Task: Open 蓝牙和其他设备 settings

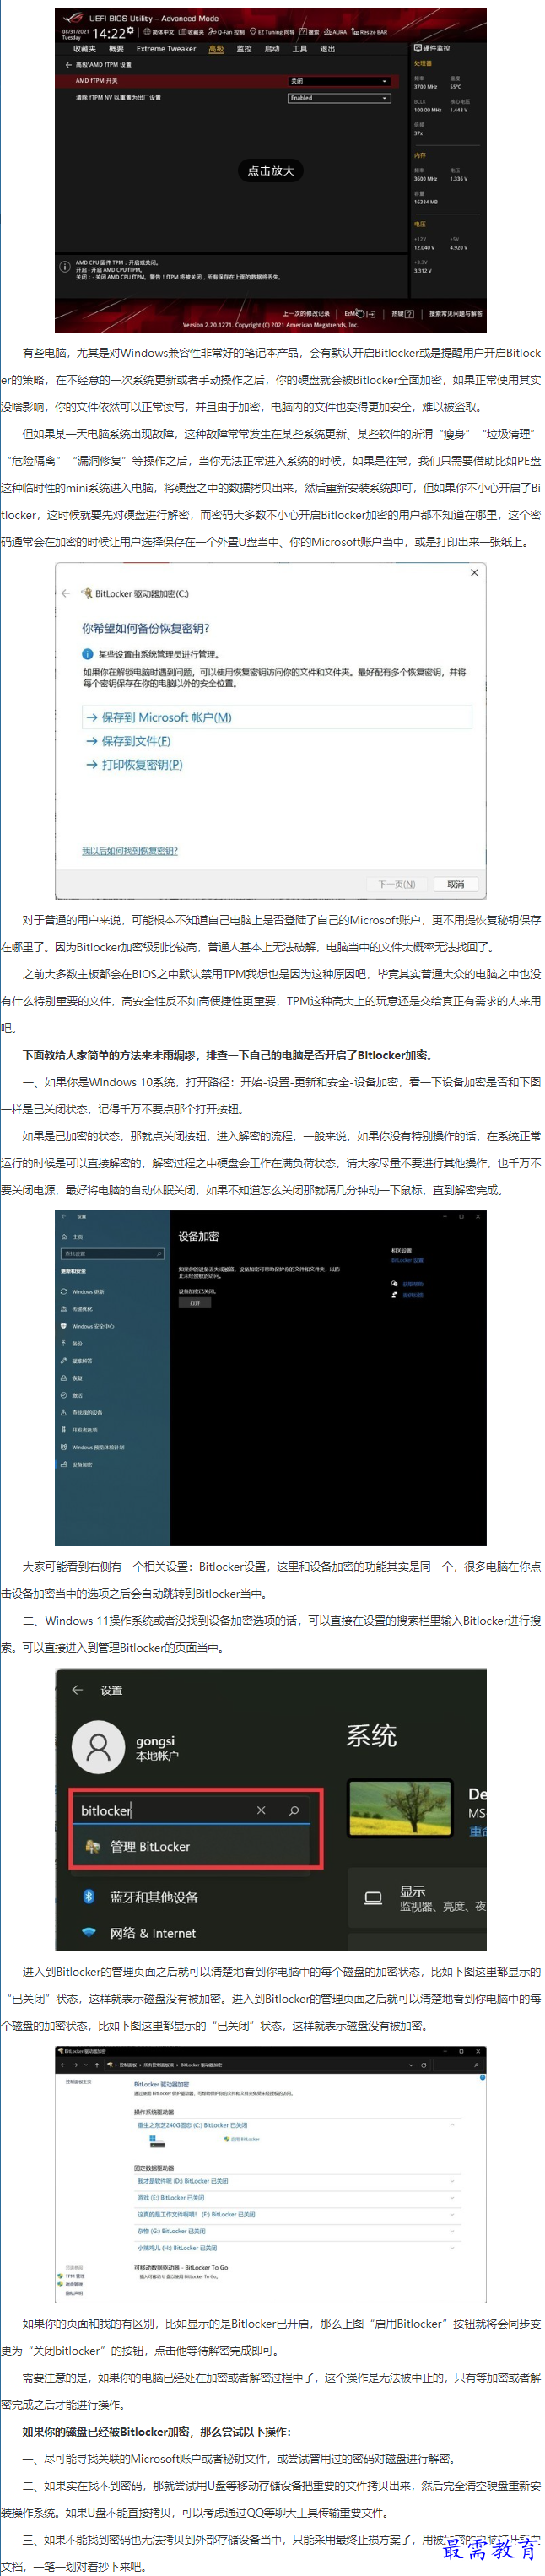Action: click(x=140, y=1897)
